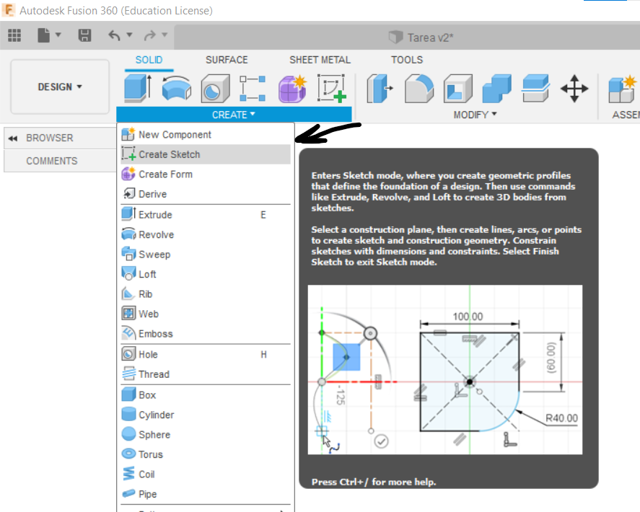640x512 pixels.
Task: Collapse the BROWSER panel arrows
Action: coord(13,138)
